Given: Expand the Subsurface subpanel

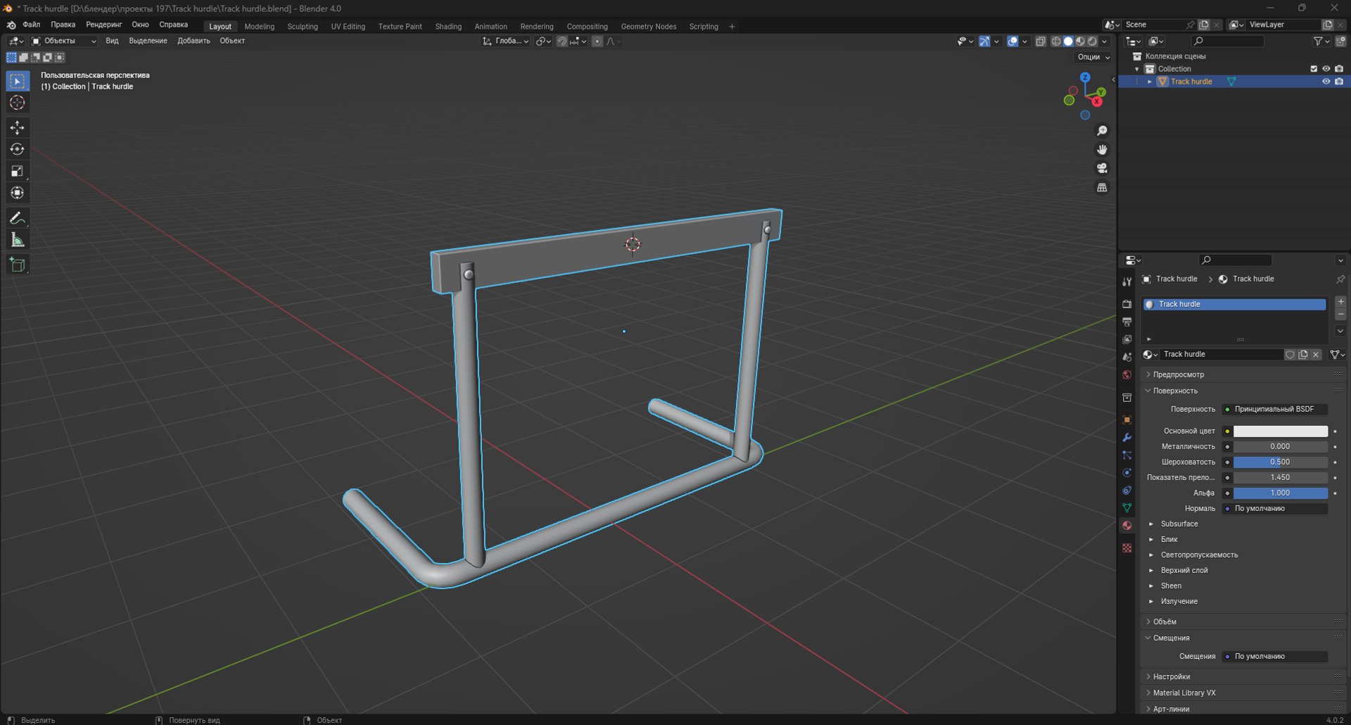Looking at the screenshot, I should click(x=1151, y=524).
